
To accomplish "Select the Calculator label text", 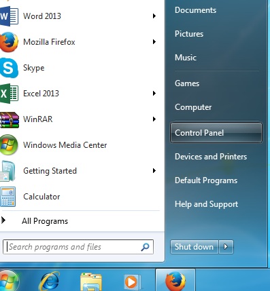I will (x=41, y=197).
